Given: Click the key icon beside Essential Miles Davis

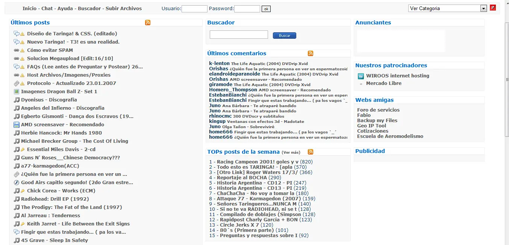Looking at the screenshot, I should [23, 150].
